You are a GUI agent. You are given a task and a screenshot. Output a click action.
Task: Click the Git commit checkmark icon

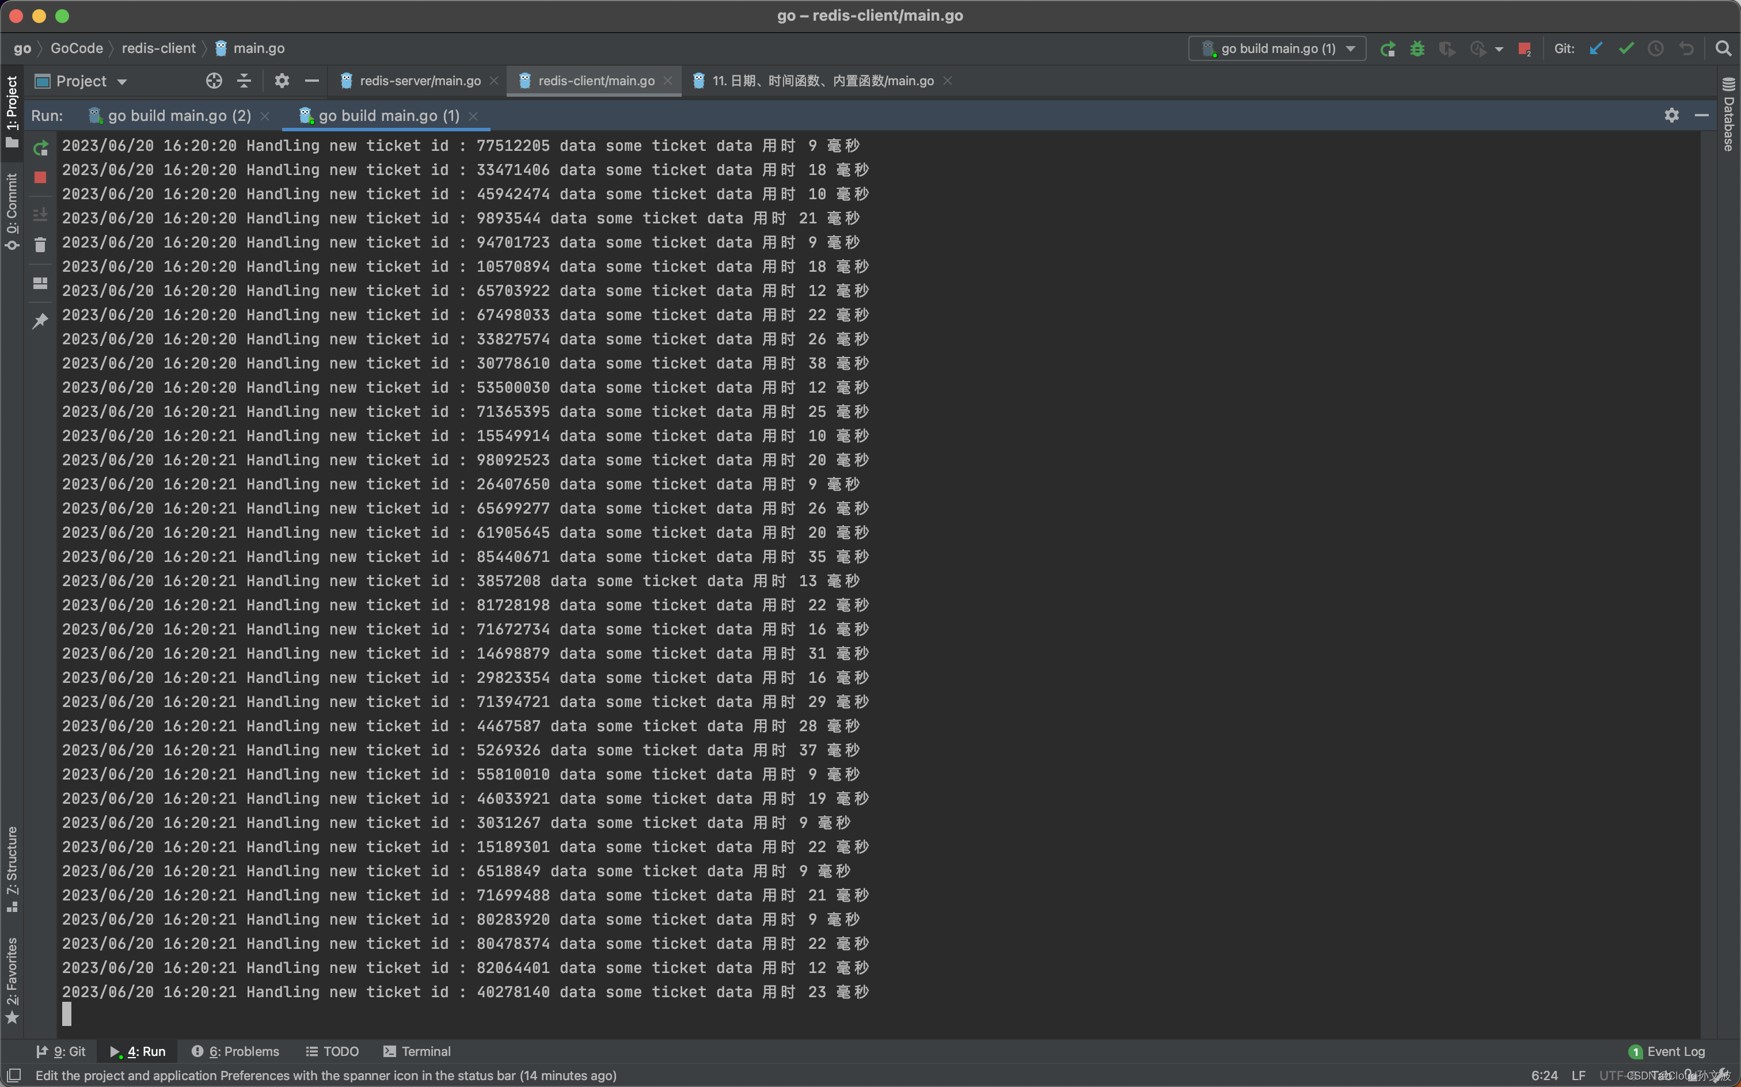click(x=1626, y=49)
